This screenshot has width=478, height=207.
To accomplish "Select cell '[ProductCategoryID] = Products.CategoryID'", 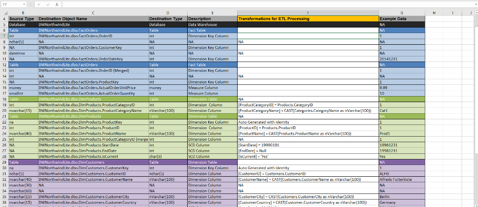I will [308, 105].
